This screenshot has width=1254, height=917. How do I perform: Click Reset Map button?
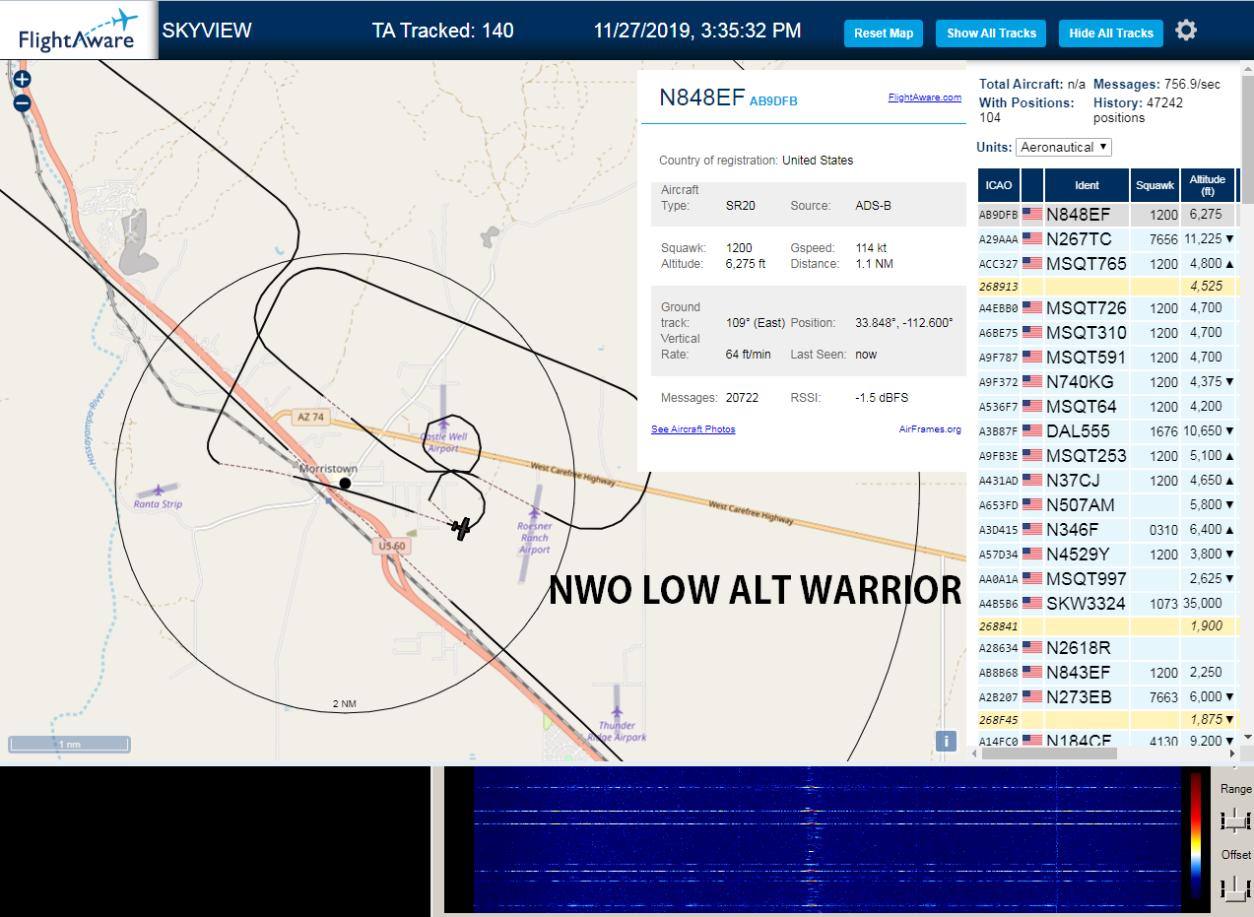pyautogui.click(x=884, y=33)
